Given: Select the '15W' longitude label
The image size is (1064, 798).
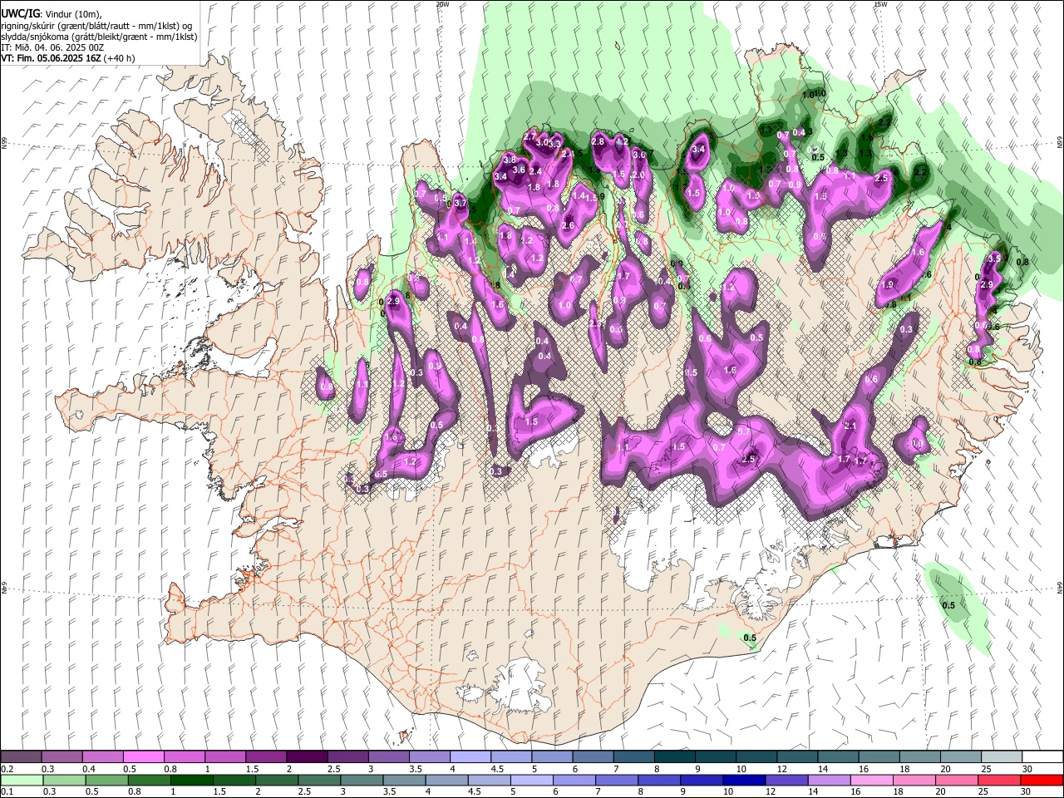Looking at the screenshot, I should click(880, 4).
